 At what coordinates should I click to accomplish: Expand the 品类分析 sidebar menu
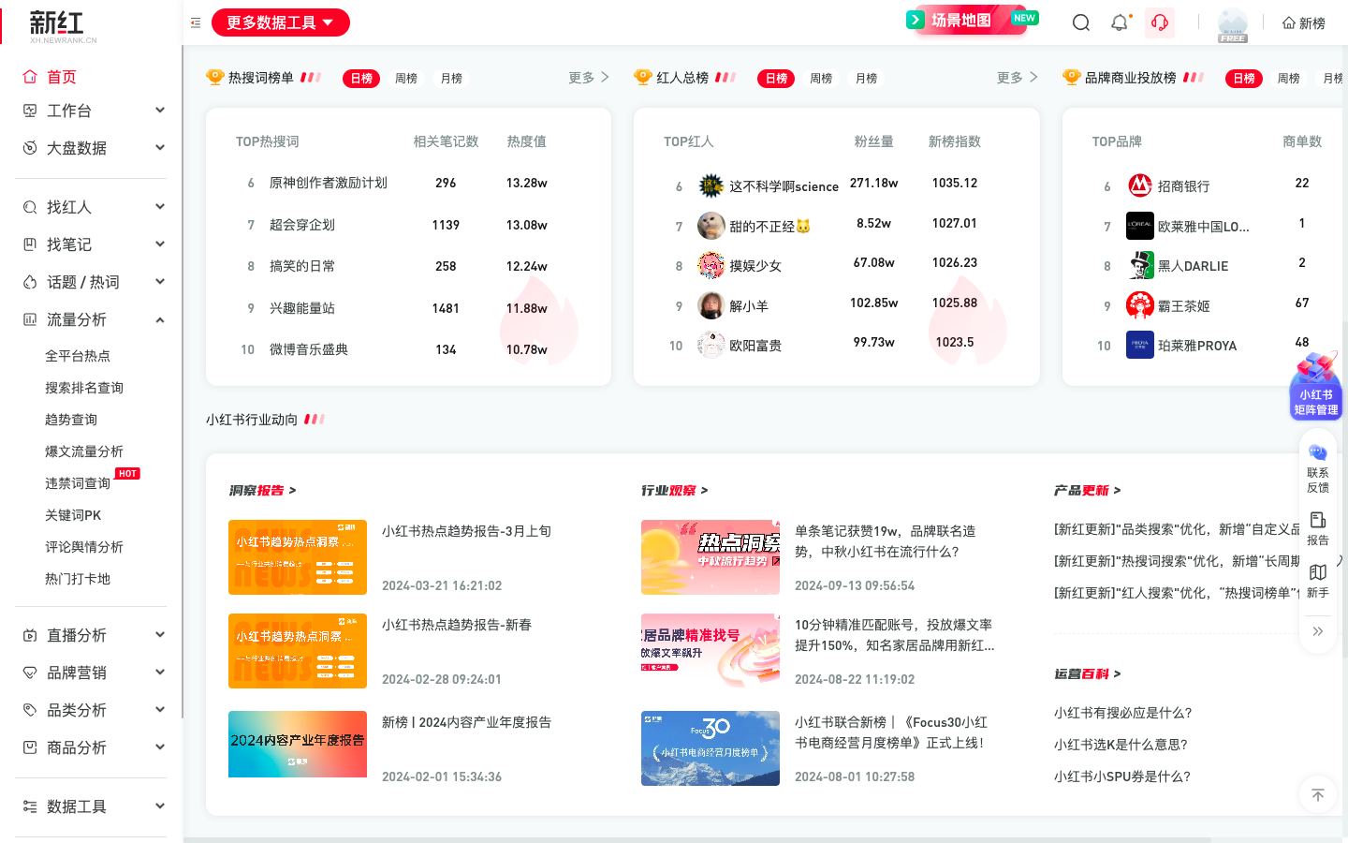point(91,710)
